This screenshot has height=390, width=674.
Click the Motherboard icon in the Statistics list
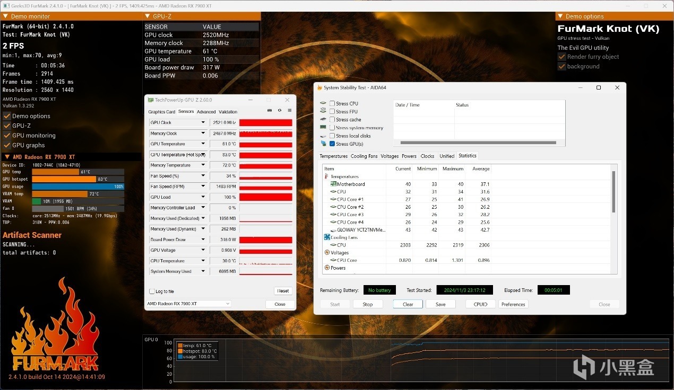tap(334, 184)
